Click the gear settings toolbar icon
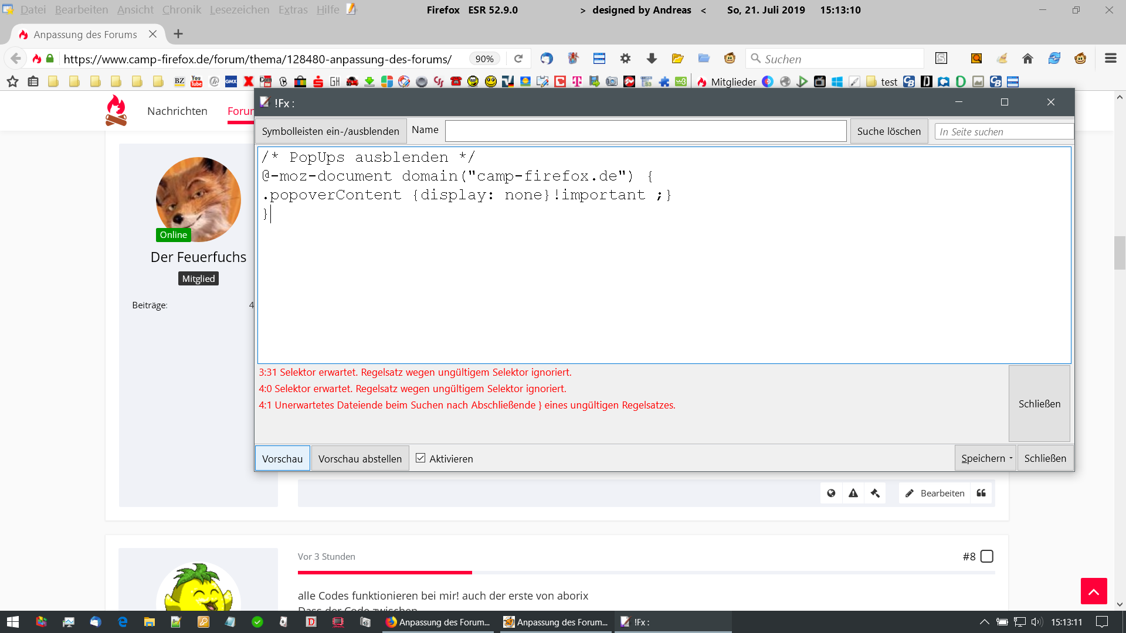Image resolution: width=1126 pixels, height=633 pixels. [x=625, y=59]
